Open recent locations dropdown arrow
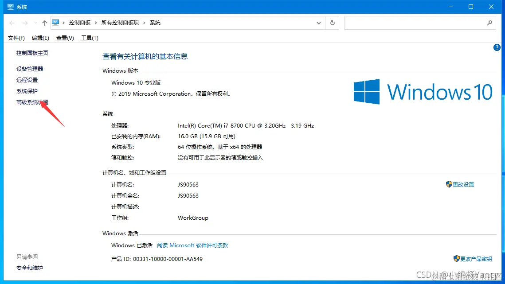 click(35, 23)
